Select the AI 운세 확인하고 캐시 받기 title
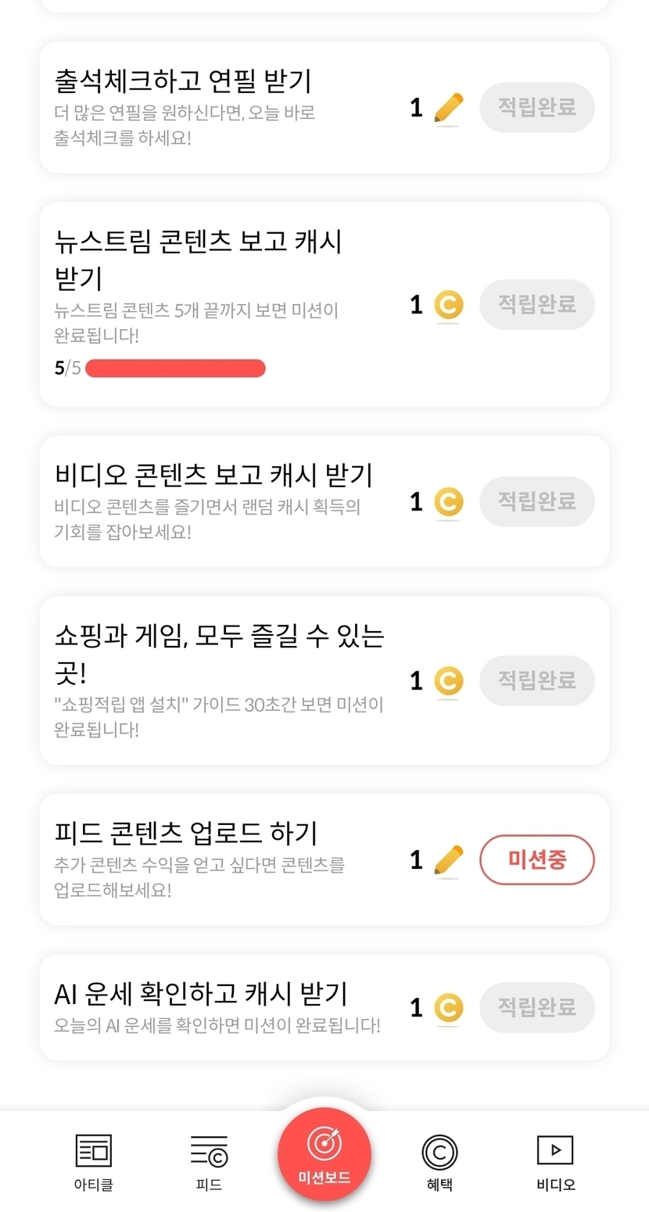 point(201,994)
